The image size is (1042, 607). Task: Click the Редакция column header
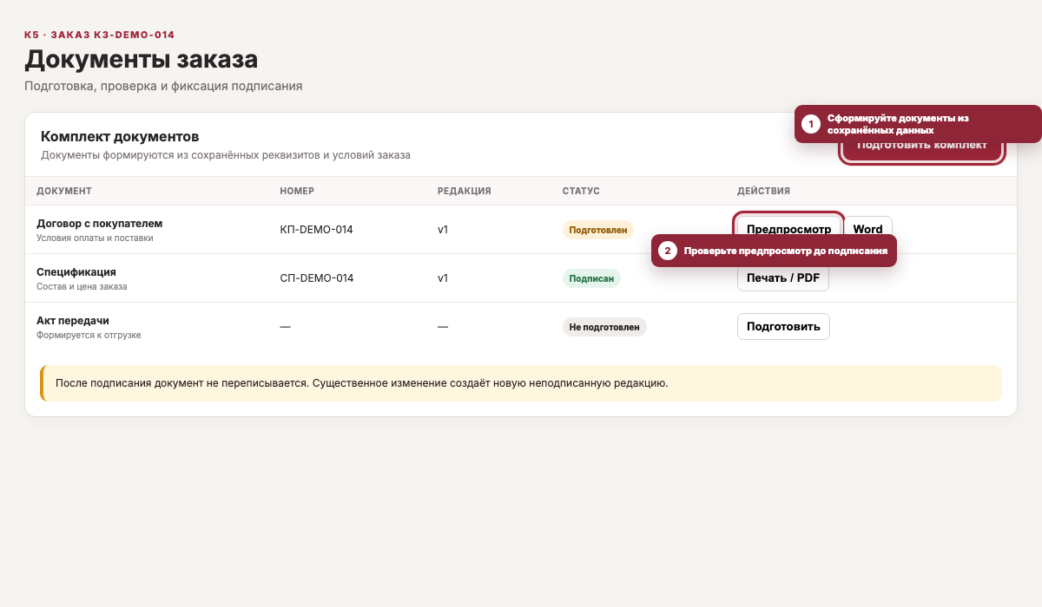[x=465, y=191]
